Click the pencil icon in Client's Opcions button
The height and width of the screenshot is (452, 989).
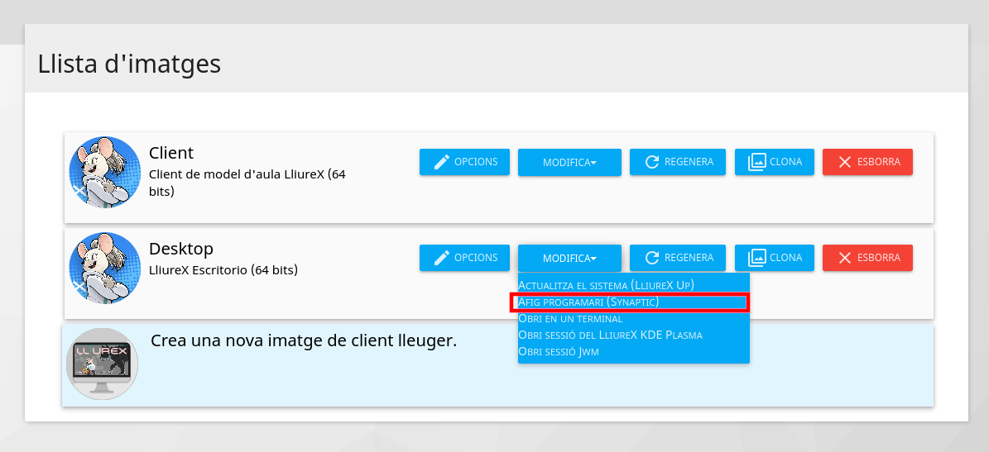(x=442, y=162)
